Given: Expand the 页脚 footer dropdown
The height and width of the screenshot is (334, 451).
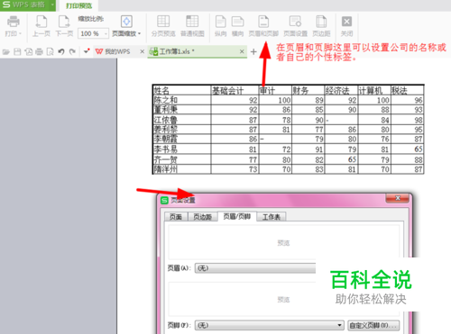Looking at the screenshot, I should (x=339, y=325).
